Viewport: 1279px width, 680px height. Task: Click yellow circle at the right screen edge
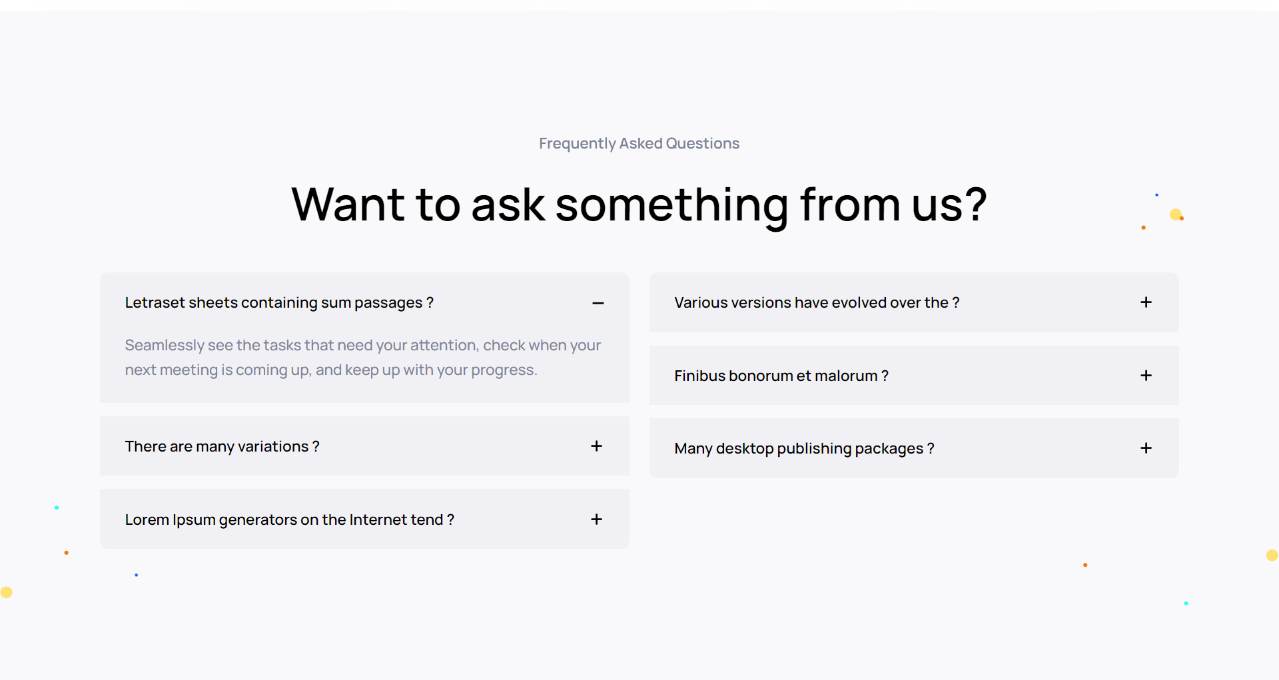pos(1272,555)
